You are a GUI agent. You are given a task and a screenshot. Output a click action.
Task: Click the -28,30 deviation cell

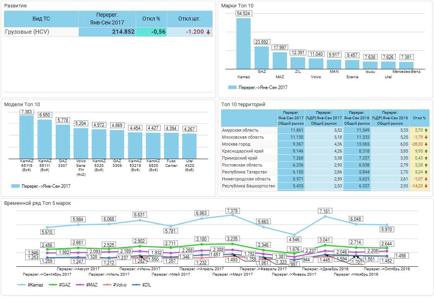tap(419, 144)
